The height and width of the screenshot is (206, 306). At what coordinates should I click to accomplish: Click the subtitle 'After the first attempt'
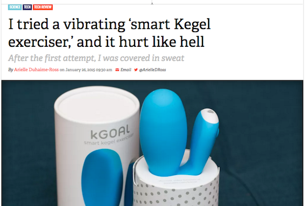96,58
